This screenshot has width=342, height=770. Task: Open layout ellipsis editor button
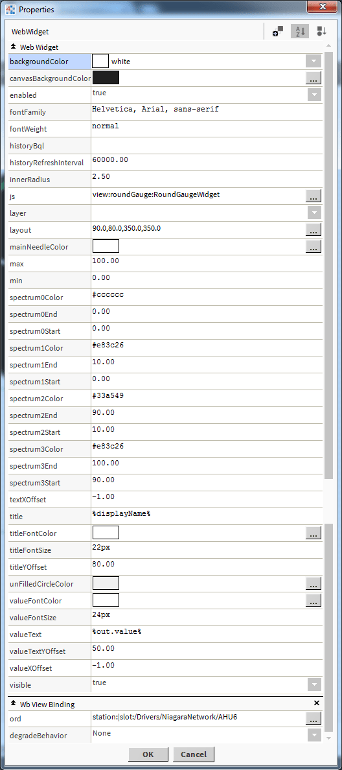[x=313, y=229]
